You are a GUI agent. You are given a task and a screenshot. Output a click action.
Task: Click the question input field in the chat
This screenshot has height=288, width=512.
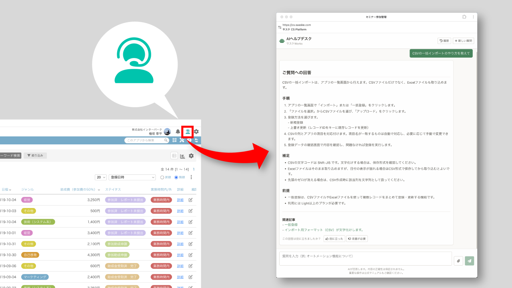pyautogui.click(x=365, y=258)
